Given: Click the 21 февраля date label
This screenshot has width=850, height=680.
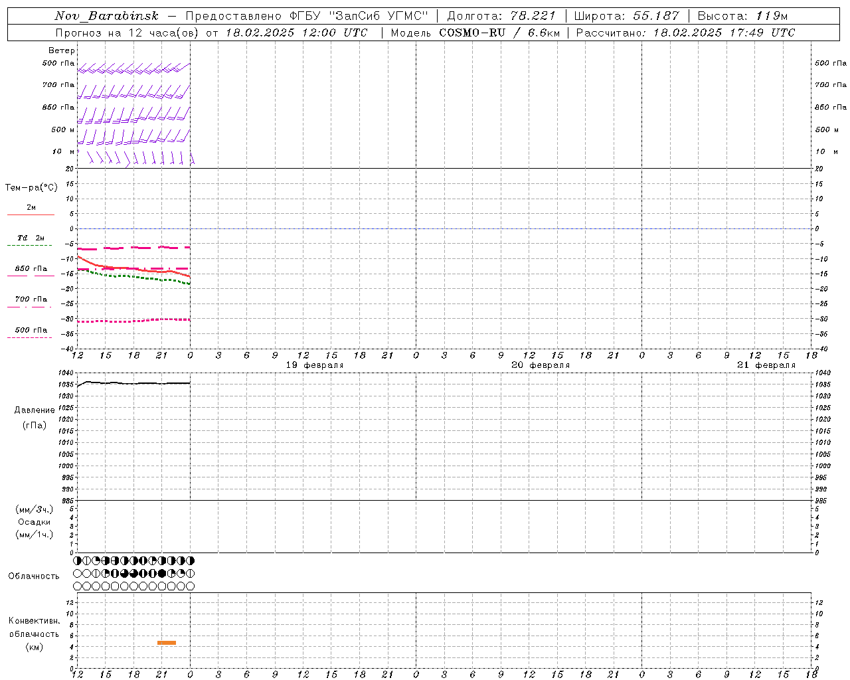Looking at the screenshot, I should click(x=766, y=365).
